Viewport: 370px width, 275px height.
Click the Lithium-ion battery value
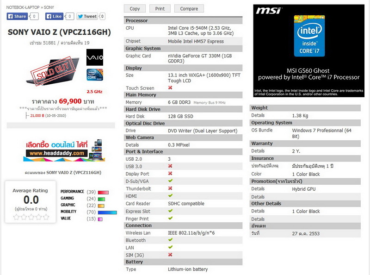point(188,269)
